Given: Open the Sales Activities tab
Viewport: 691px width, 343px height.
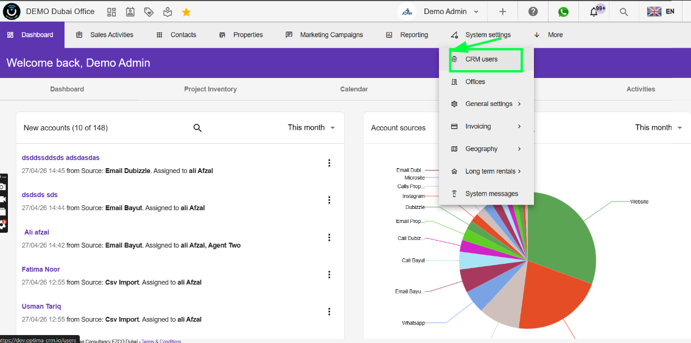Looking at the screenshot, I should pyautogui.click(x=105, y=35).
